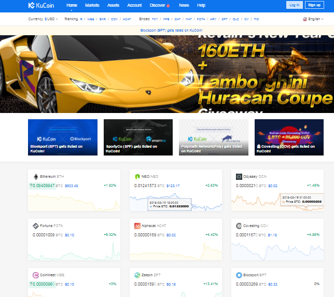
Task: Open the Help menu
Action: 201,5
